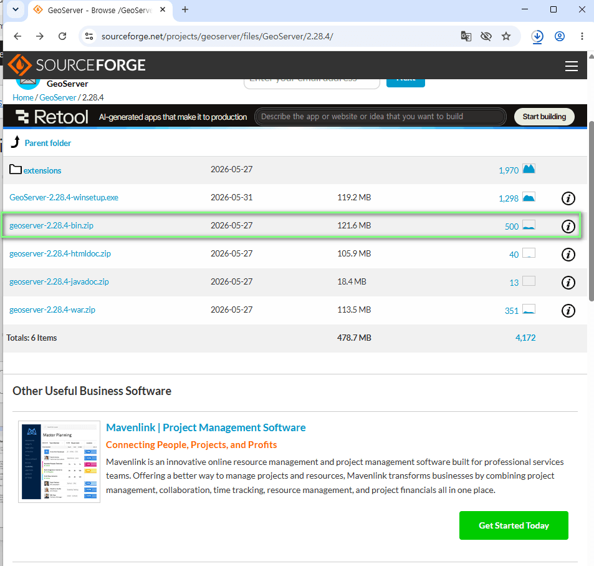
Task: Open 1,298 download stats for winsetup.exe
Action: tap(509, 198)
